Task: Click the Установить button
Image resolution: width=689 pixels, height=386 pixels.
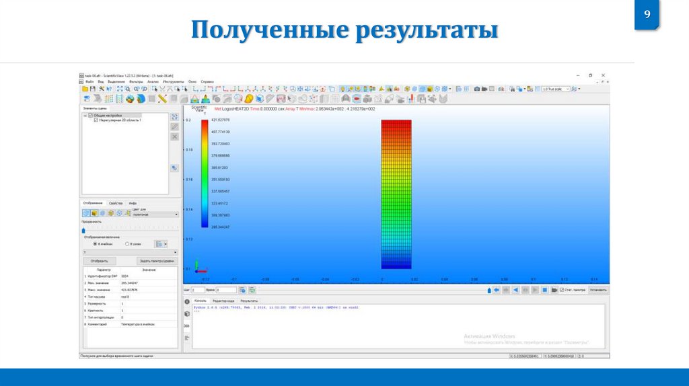Action: [x=598, y=290]
